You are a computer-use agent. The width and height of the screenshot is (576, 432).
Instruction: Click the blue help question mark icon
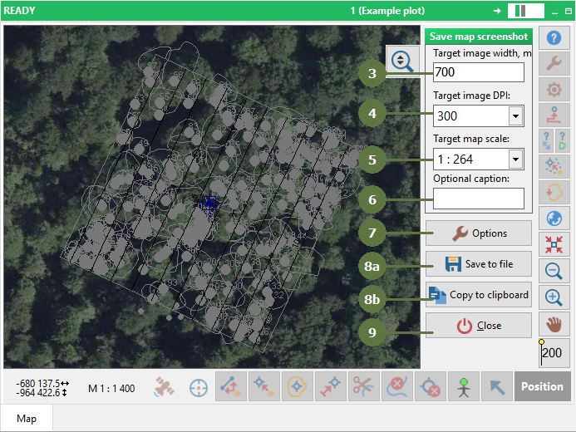[555, 38]
